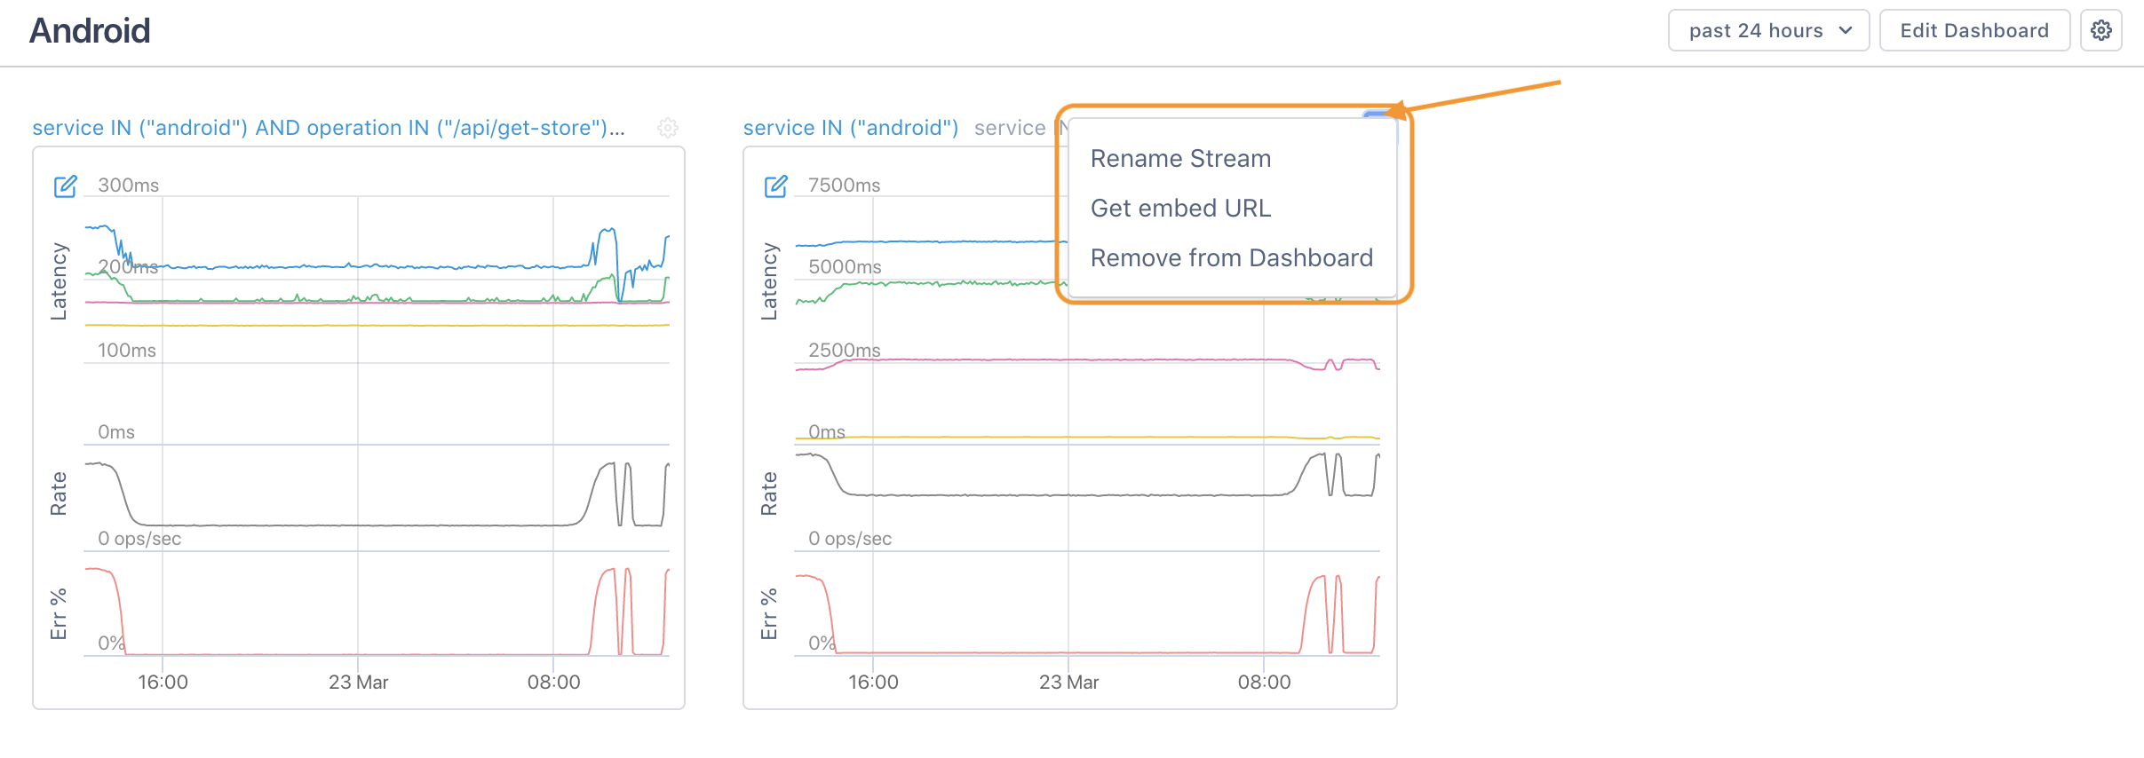Click the 23 Mar marker on the second chart
Image resolution: width=2144 pixels, height=758 pixels.
point(1068,682)
